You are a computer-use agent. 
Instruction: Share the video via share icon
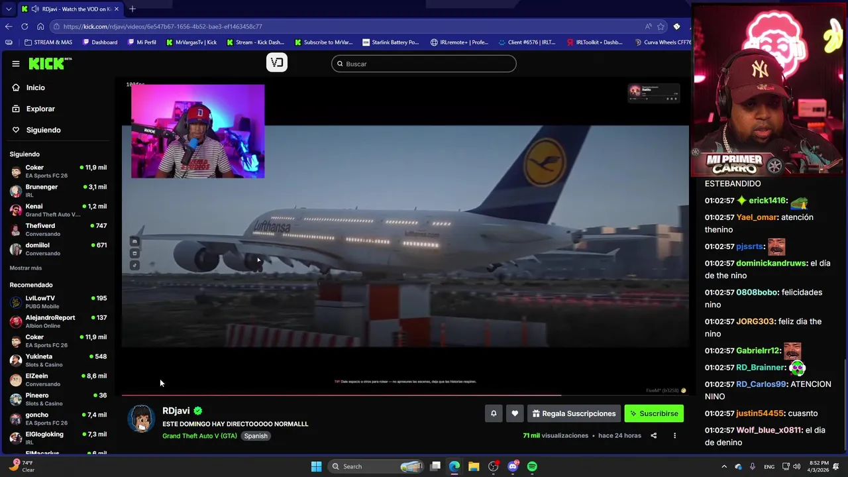click(654, 436)
